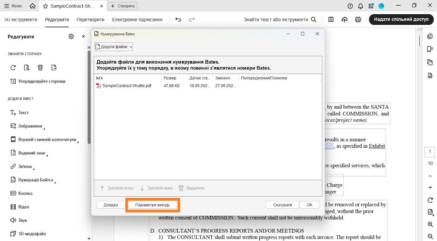Upload the file to cloud
This screenshot has width=437, height=241.
point(345,20)
